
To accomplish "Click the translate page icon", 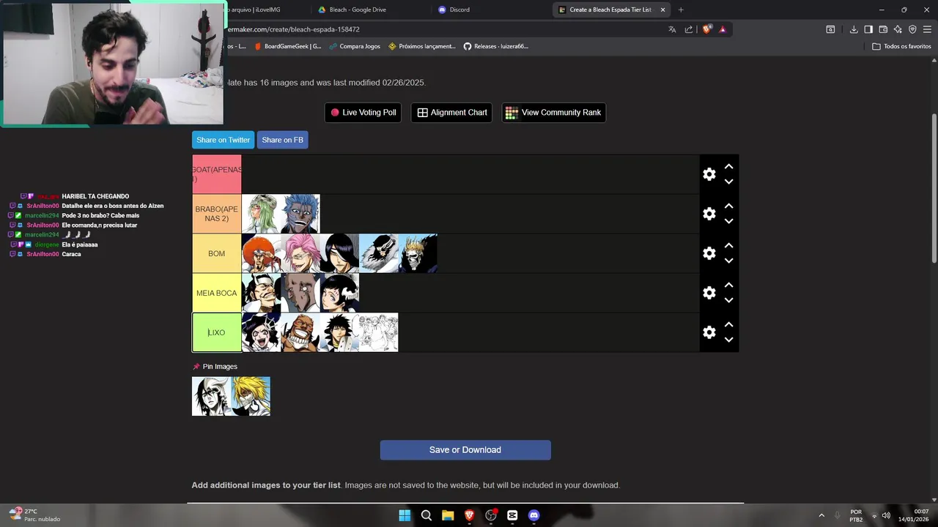I will point(672,29).
